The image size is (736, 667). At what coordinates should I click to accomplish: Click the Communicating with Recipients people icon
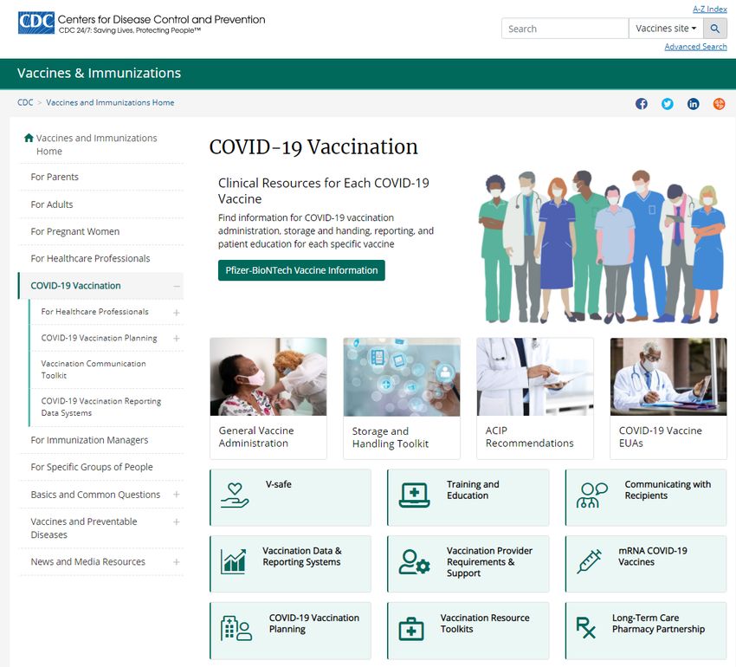(591, 495)
